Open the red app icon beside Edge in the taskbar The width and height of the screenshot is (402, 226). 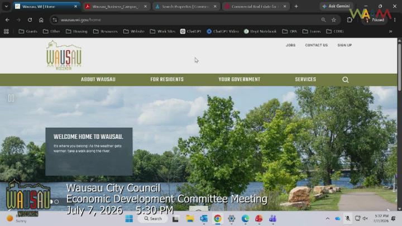(259, 219)
